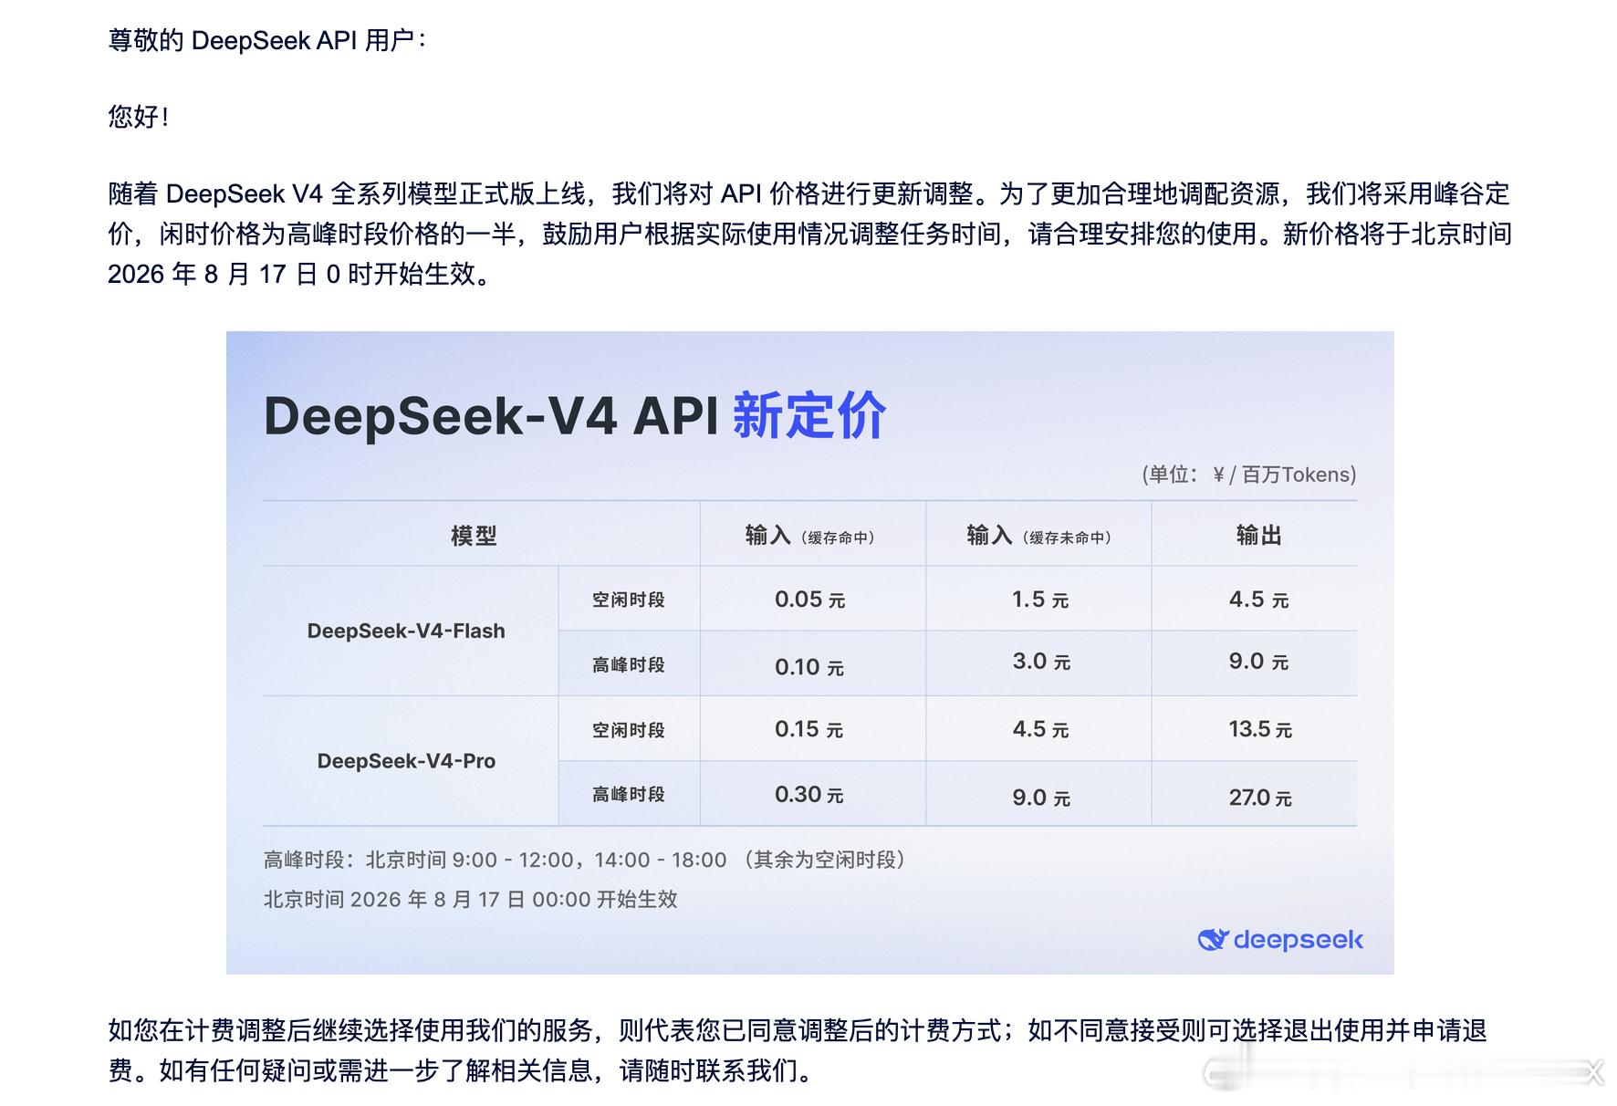This screenshot has height=1106, width=1617.
Task: Click "高峰时段" in the DeepSeek-V4-Pro rows
Action: coord(629,795)
